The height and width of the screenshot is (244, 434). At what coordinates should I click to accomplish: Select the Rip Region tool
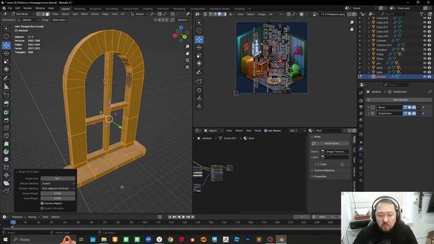[x=6, y=191]
